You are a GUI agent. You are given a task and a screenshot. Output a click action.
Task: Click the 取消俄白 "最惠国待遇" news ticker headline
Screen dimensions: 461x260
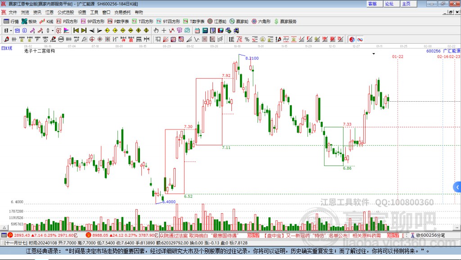pos(213,235)
